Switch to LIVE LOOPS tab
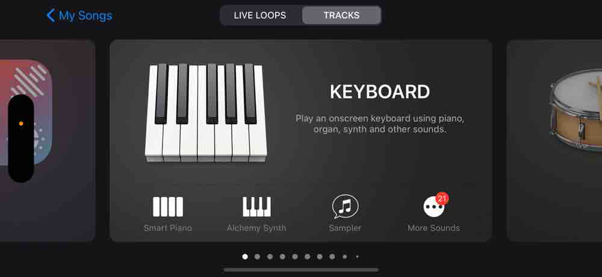Viewport: 602px width, 277px height. point(260,16)
